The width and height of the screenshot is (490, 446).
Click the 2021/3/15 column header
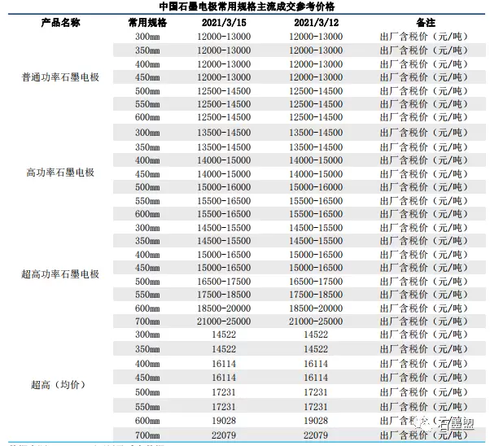coord(224,23)
